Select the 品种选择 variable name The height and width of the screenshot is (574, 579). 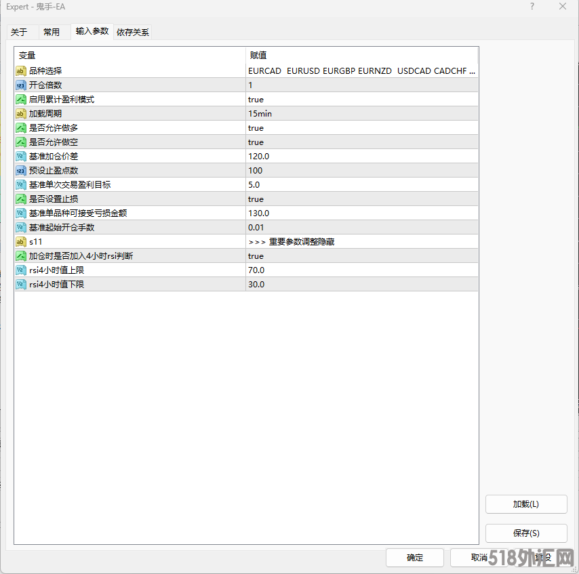pos(45,71)
